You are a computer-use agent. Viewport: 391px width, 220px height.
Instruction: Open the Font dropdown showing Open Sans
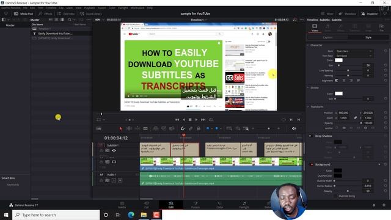tap(354, 51)
